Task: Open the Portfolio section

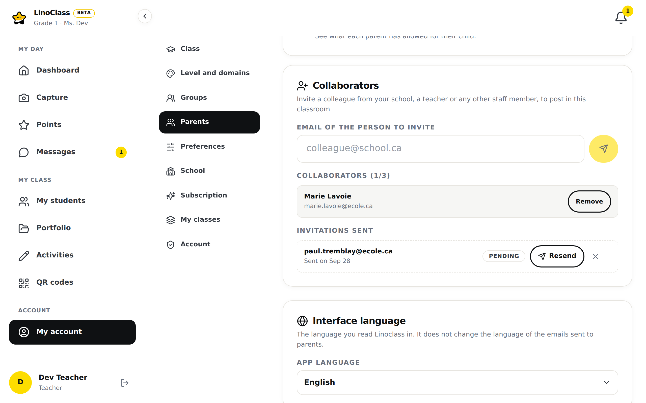Action: point(72,228)
